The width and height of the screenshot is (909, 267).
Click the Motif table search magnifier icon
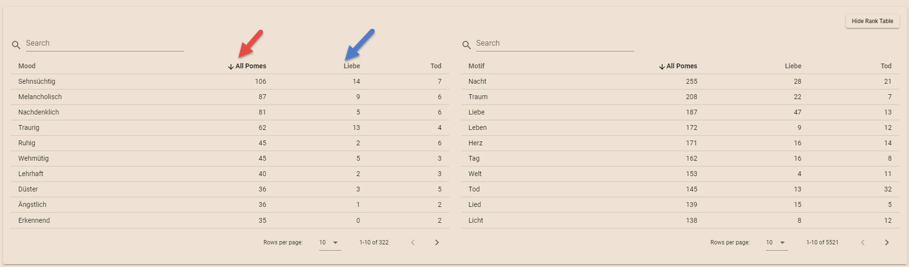coord(466,45)
